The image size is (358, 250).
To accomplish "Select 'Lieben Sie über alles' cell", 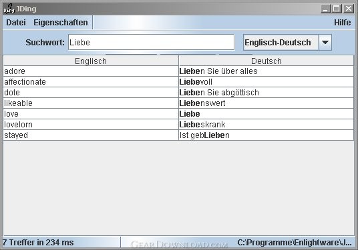I will 266,71.
